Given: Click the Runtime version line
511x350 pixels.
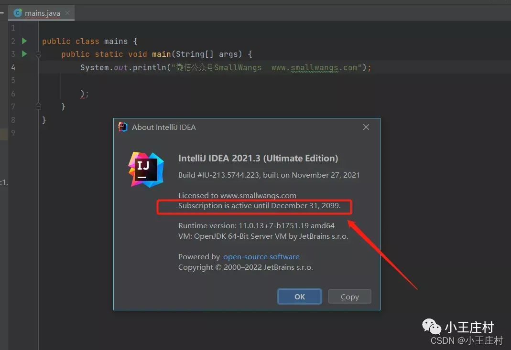Looking at the screenshot, I should [256, 226].
